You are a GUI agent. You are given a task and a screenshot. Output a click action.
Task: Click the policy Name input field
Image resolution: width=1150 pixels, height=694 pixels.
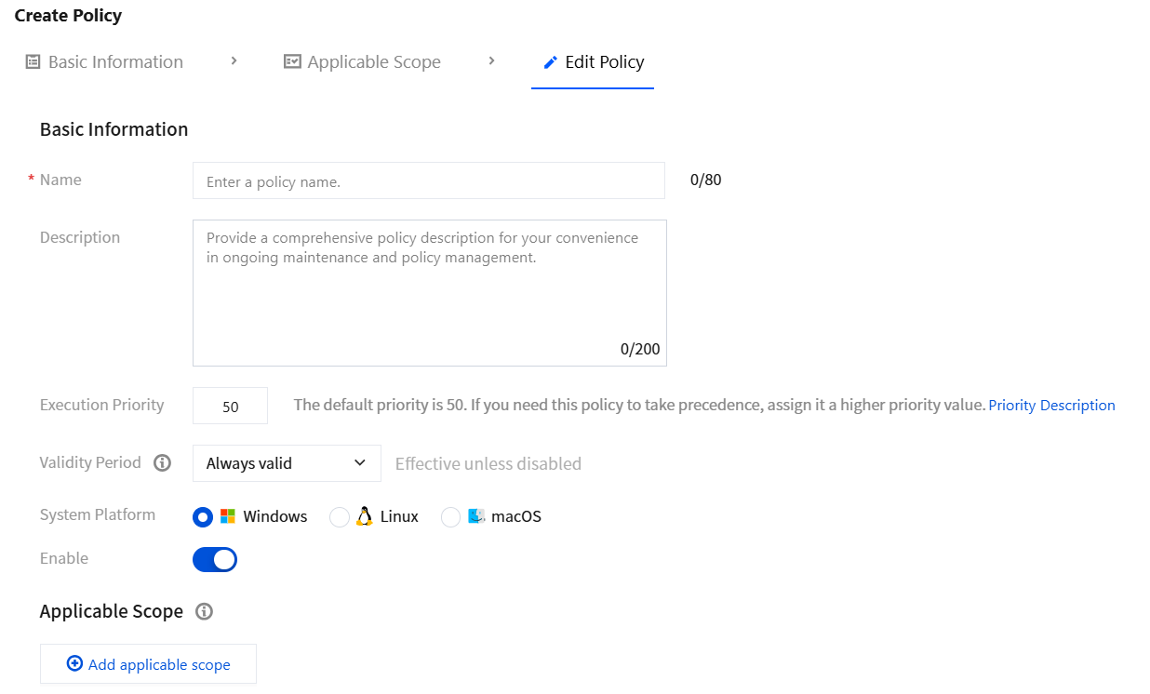click(x=429, y=180)
